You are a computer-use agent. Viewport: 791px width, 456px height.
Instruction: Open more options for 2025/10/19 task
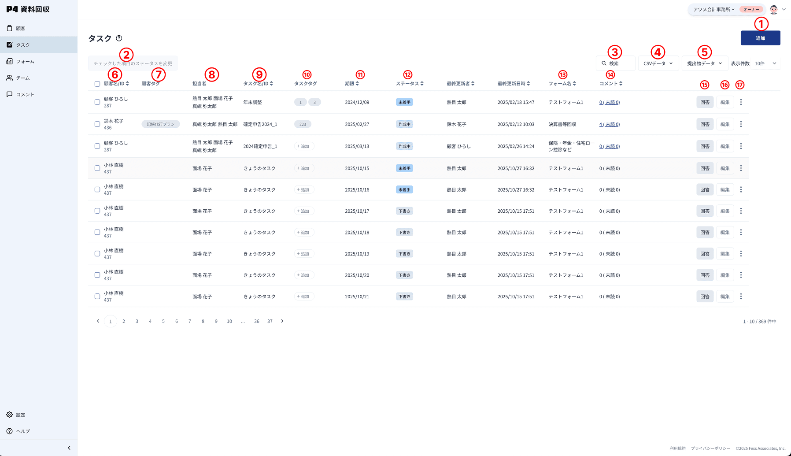point(741,254)
